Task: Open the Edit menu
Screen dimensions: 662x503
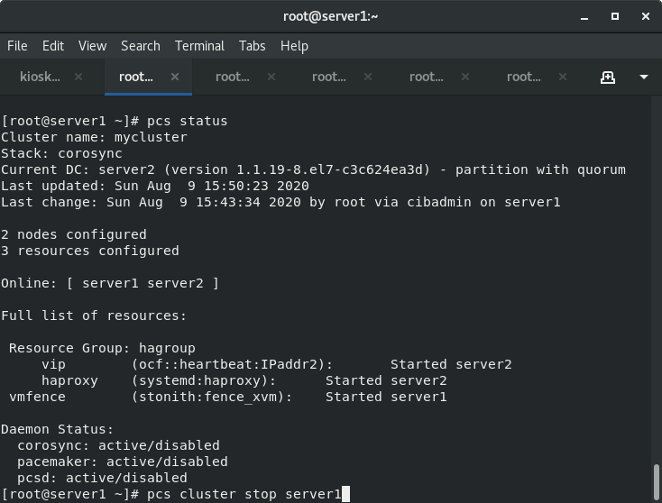Action: click(x=53, y=46)
